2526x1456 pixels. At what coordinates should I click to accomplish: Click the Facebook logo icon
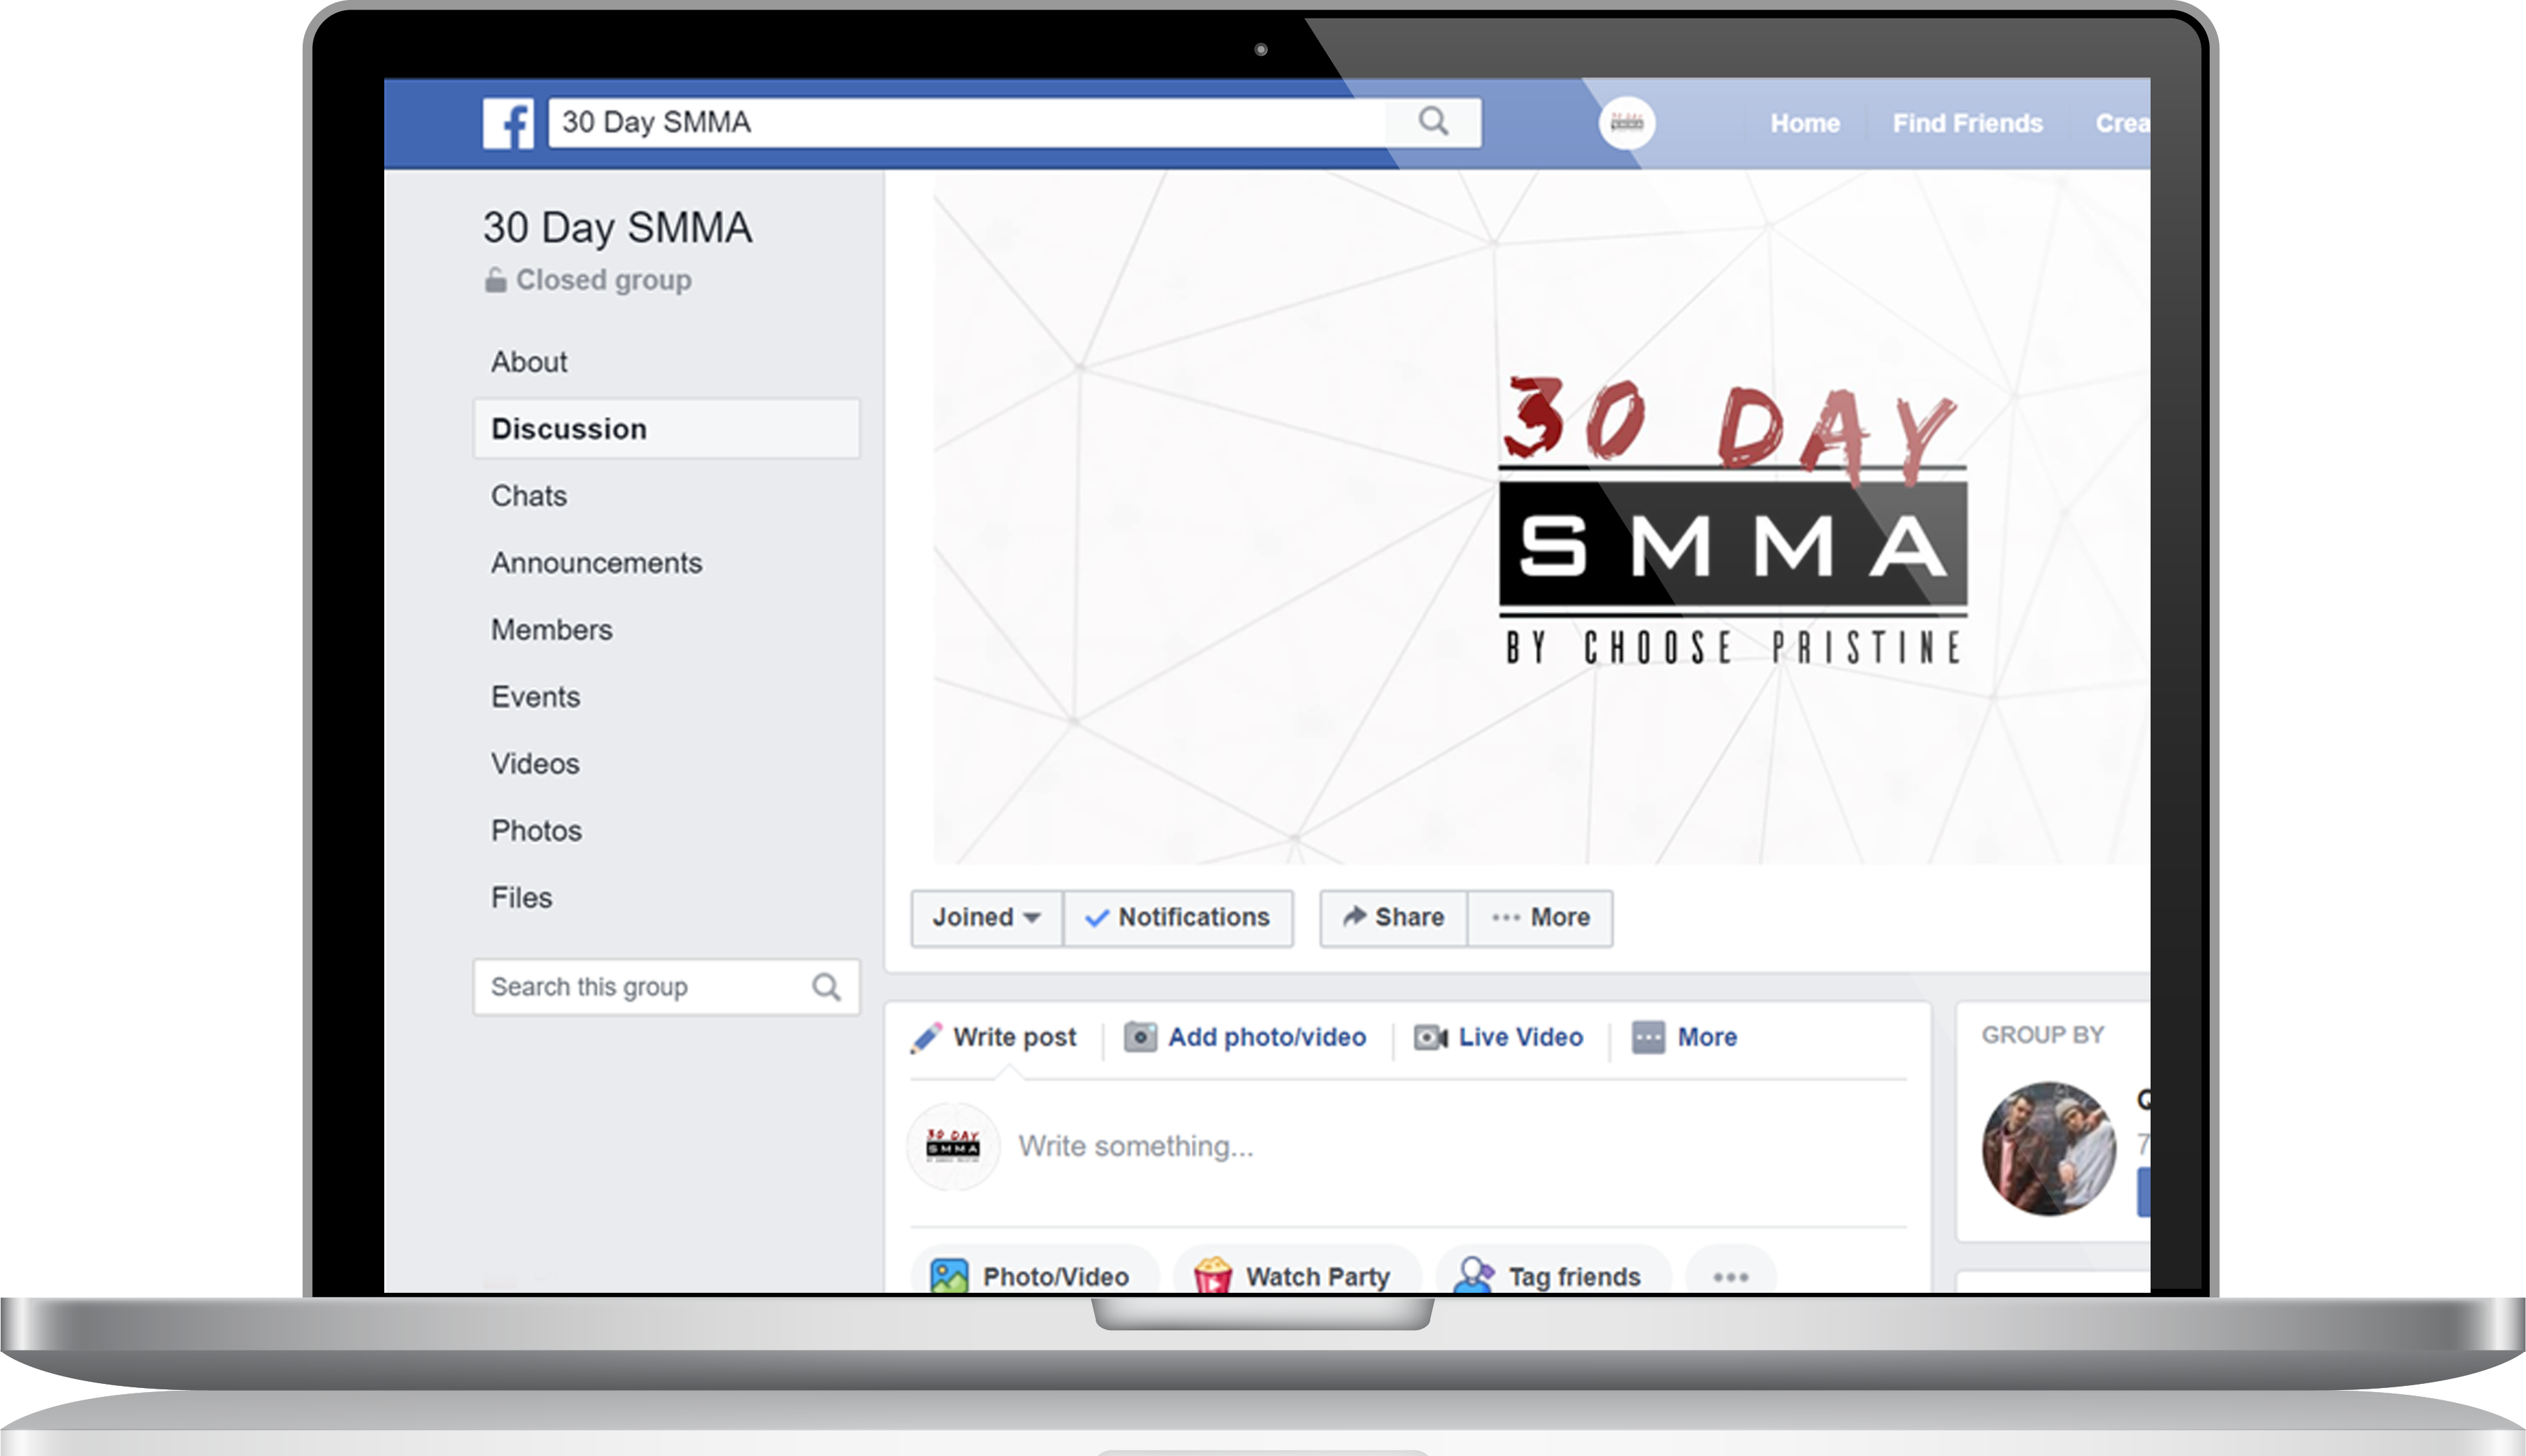[x=508, y=123]
